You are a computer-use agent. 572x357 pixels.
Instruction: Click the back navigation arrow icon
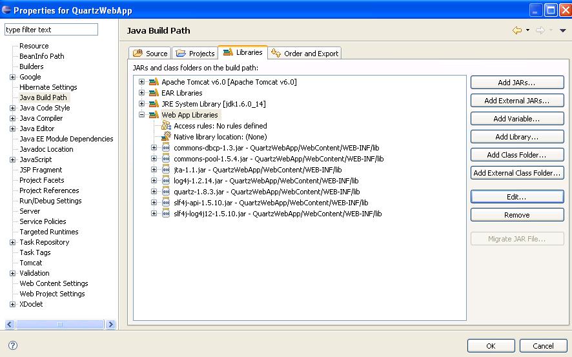point(517,30)
